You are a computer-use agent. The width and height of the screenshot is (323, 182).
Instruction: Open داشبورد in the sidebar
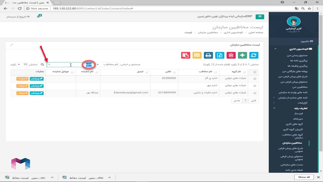pyautogui.click(x=306, y=41)
